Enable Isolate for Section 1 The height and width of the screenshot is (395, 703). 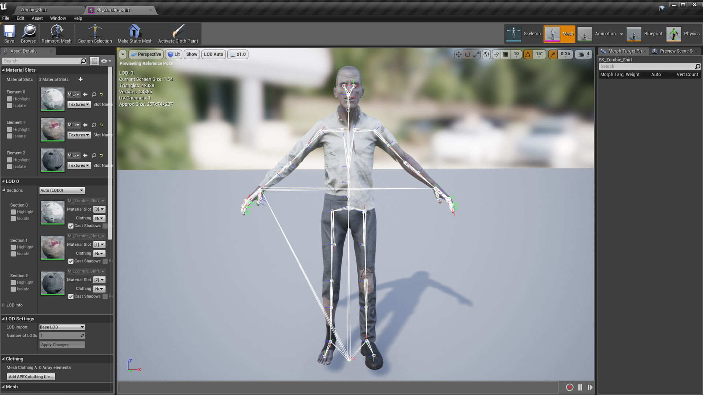(x=14, y=254)
